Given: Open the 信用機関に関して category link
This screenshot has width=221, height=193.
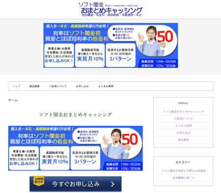Looking at the screenshot, I should 183,178.
